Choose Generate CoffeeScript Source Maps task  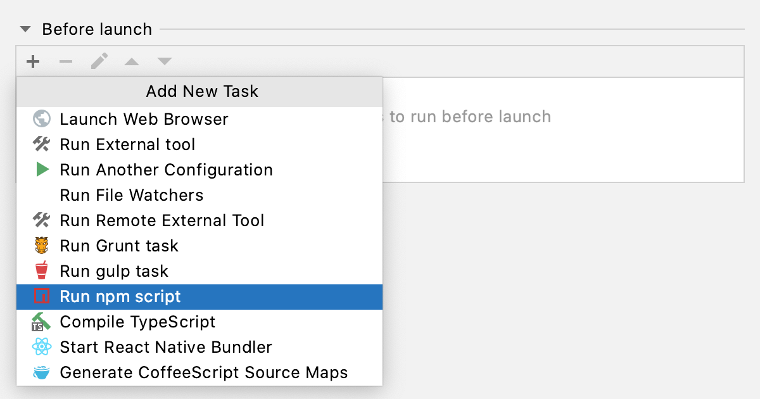coord(203,372)
